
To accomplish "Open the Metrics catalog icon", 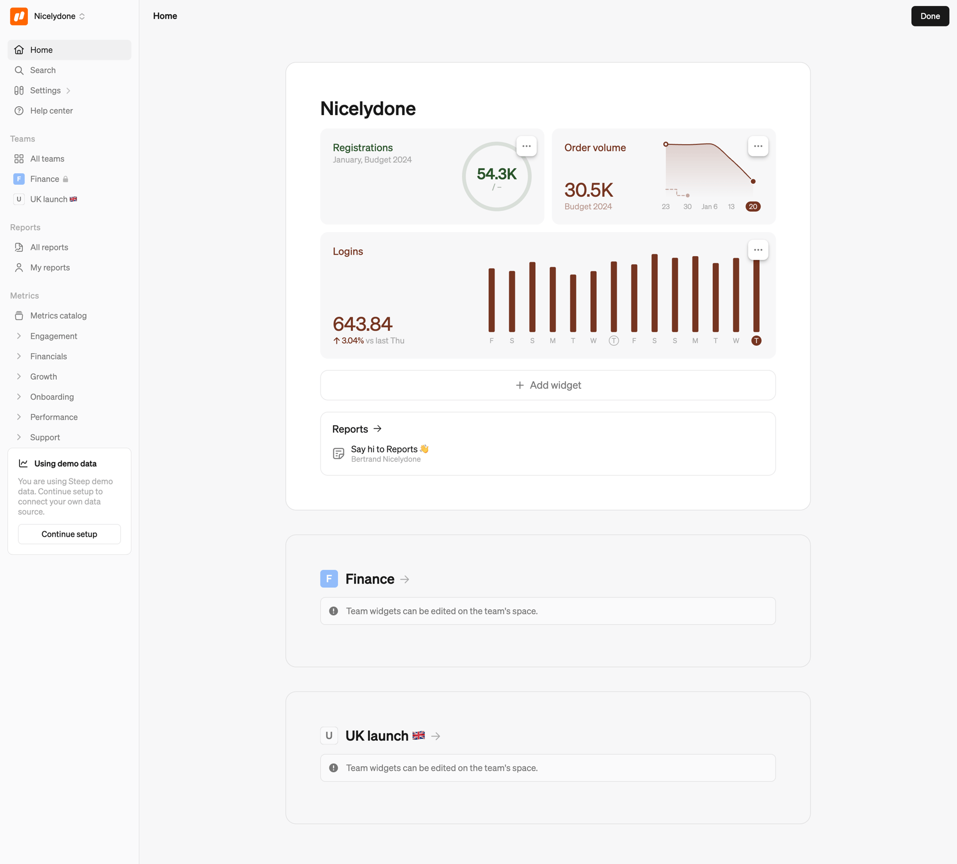I will coord(19,315).
